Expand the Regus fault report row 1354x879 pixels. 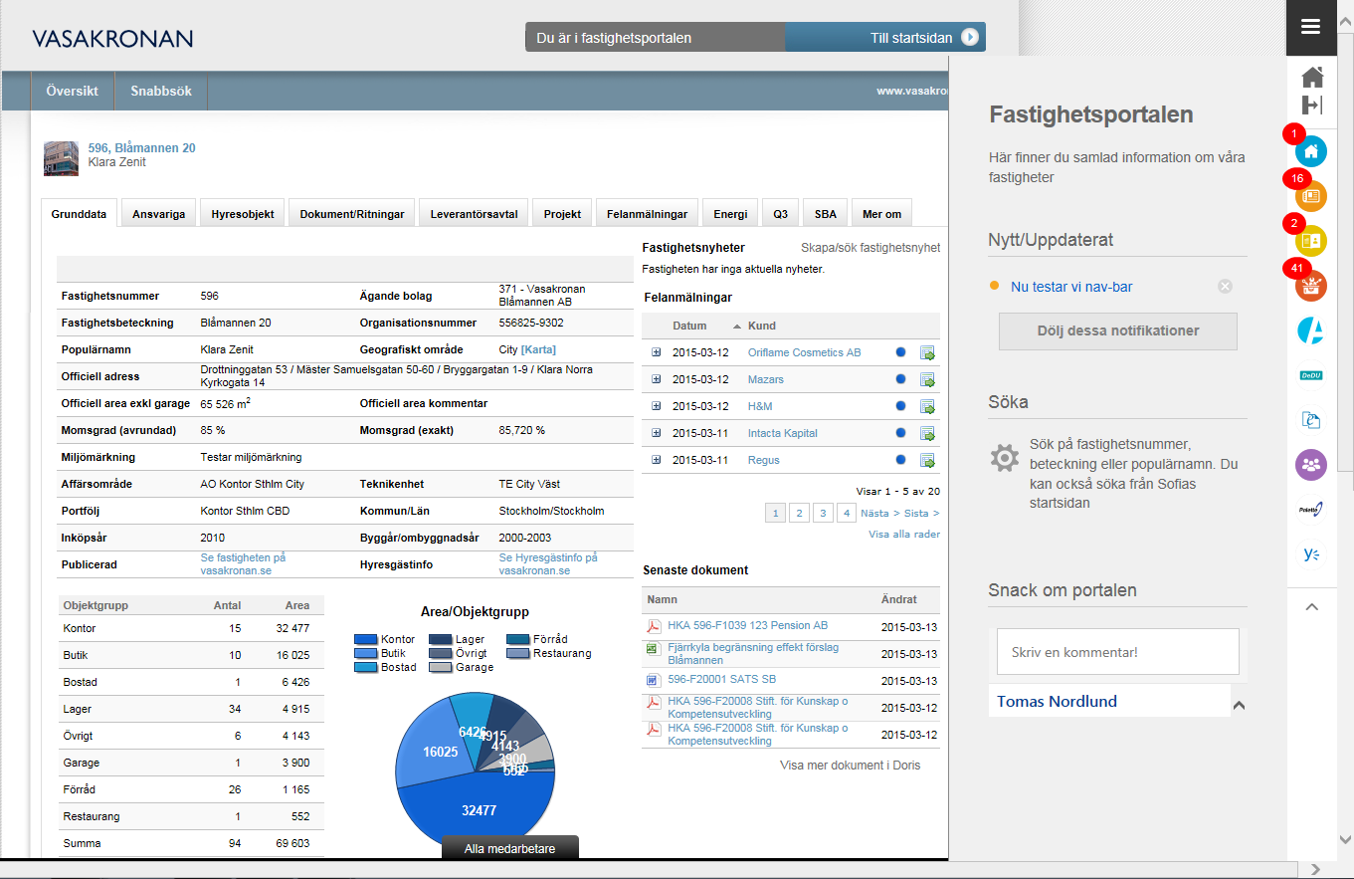[656, 460]
